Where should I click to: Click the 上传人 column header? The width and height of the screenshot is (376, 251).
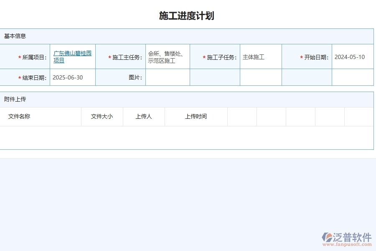[x=144, y=117]
